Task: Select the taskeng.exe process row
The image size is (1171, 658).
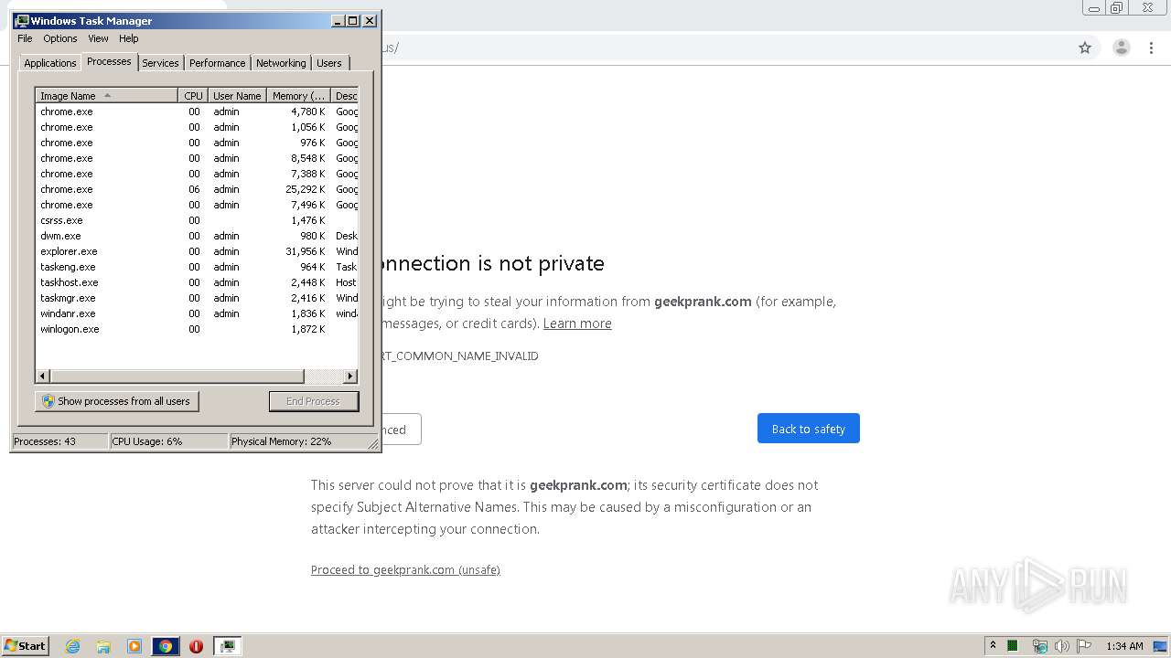Action: click(x=197, y=267)
